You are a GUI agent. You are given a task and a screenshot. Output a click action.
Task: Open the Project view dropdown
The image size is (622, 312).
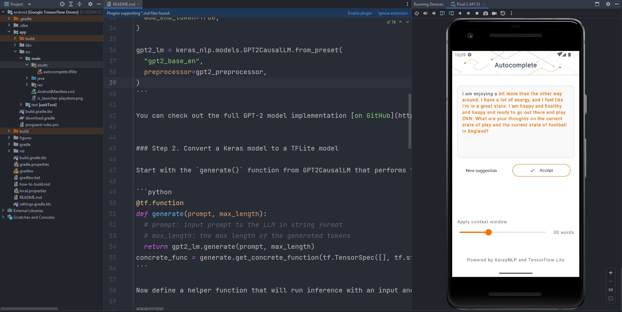(x=29, y=4)
